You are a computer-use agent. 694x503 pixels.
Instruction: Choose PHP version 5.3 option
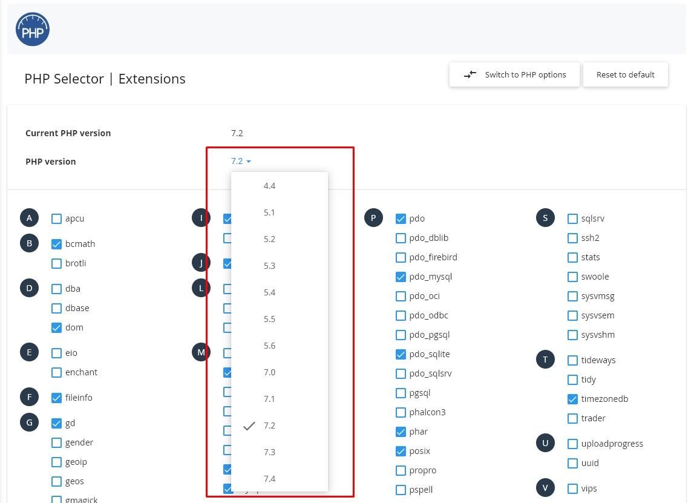pyautogui.click(x=280, y=266)
